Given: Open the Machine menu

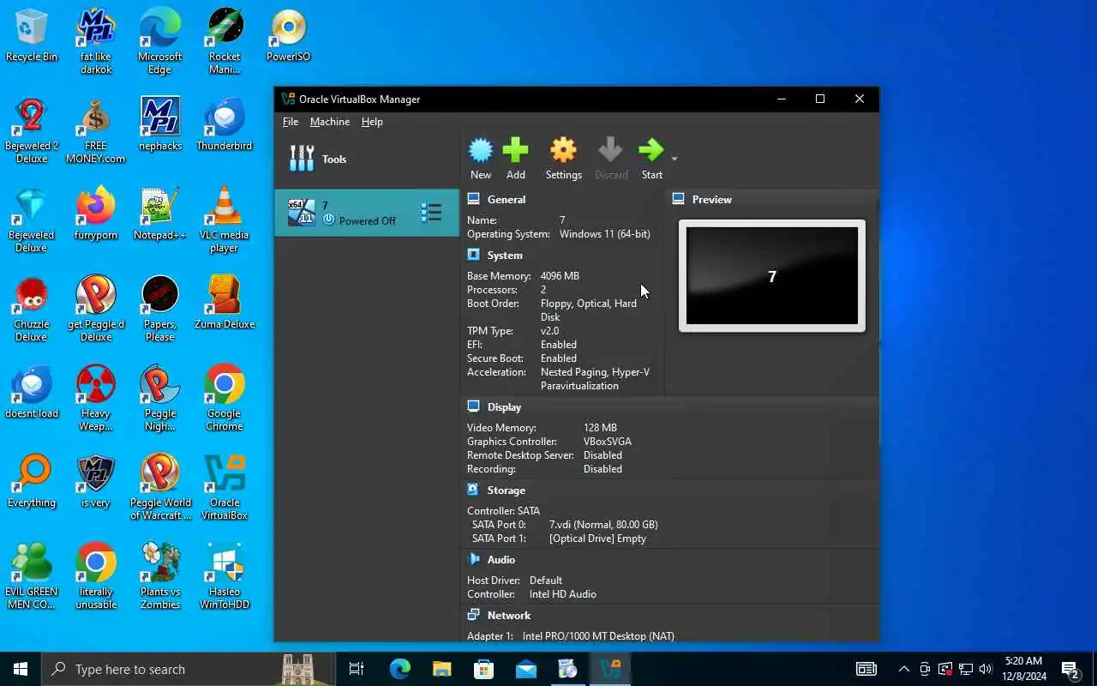Looking at the screenshot, I should click(x=330, y=122).
